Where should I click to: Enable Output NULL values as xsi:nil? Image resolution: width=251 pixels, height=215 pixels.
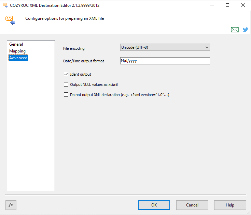click(66, 85)
